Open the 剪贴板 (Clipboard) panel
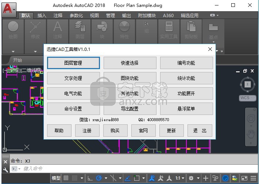This screenshot has height=184, width=259. coord(191,30)
